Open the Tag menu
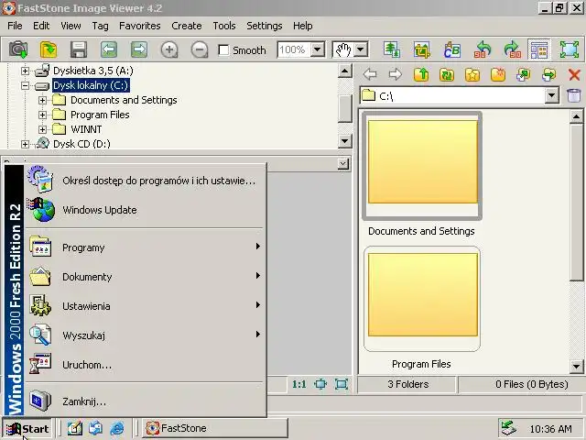This screenshot has width=586, height=440. point(100,26)
